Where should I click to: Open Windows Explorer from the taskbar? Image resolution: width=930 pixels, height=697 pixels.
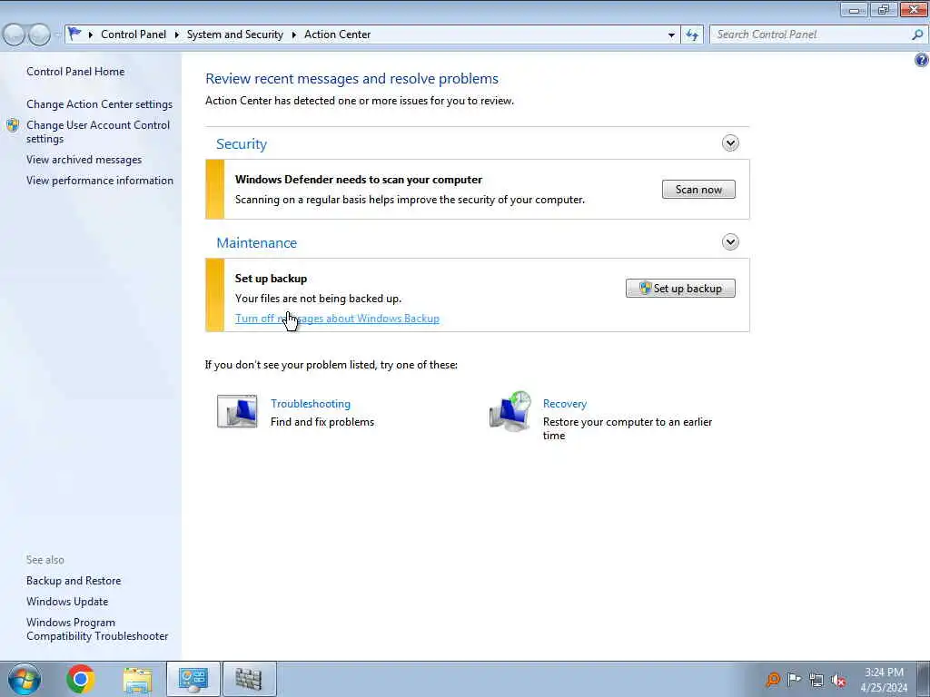click(138, 679)
